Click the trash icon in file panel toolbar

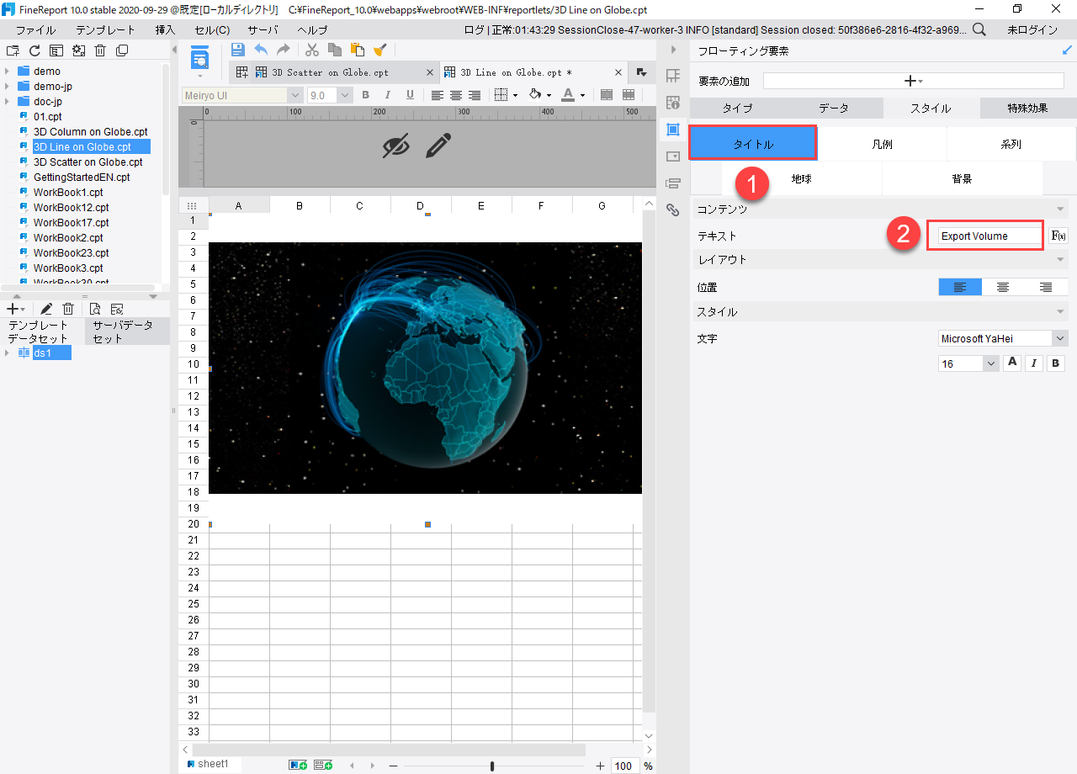(x=100, y=50)
